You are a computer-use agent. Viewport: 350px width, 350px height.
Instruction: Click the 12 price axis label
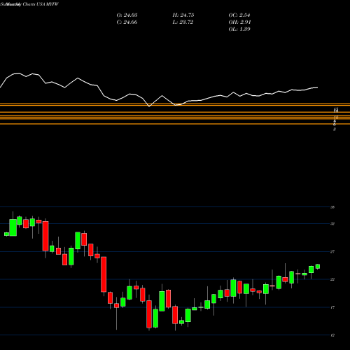[x=332, y=335]
